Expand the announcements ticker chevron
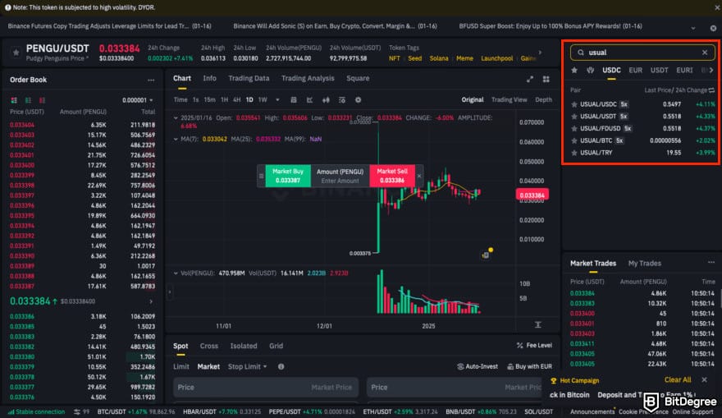The height and width of the screenshot is (418, 722). point(693,28)
